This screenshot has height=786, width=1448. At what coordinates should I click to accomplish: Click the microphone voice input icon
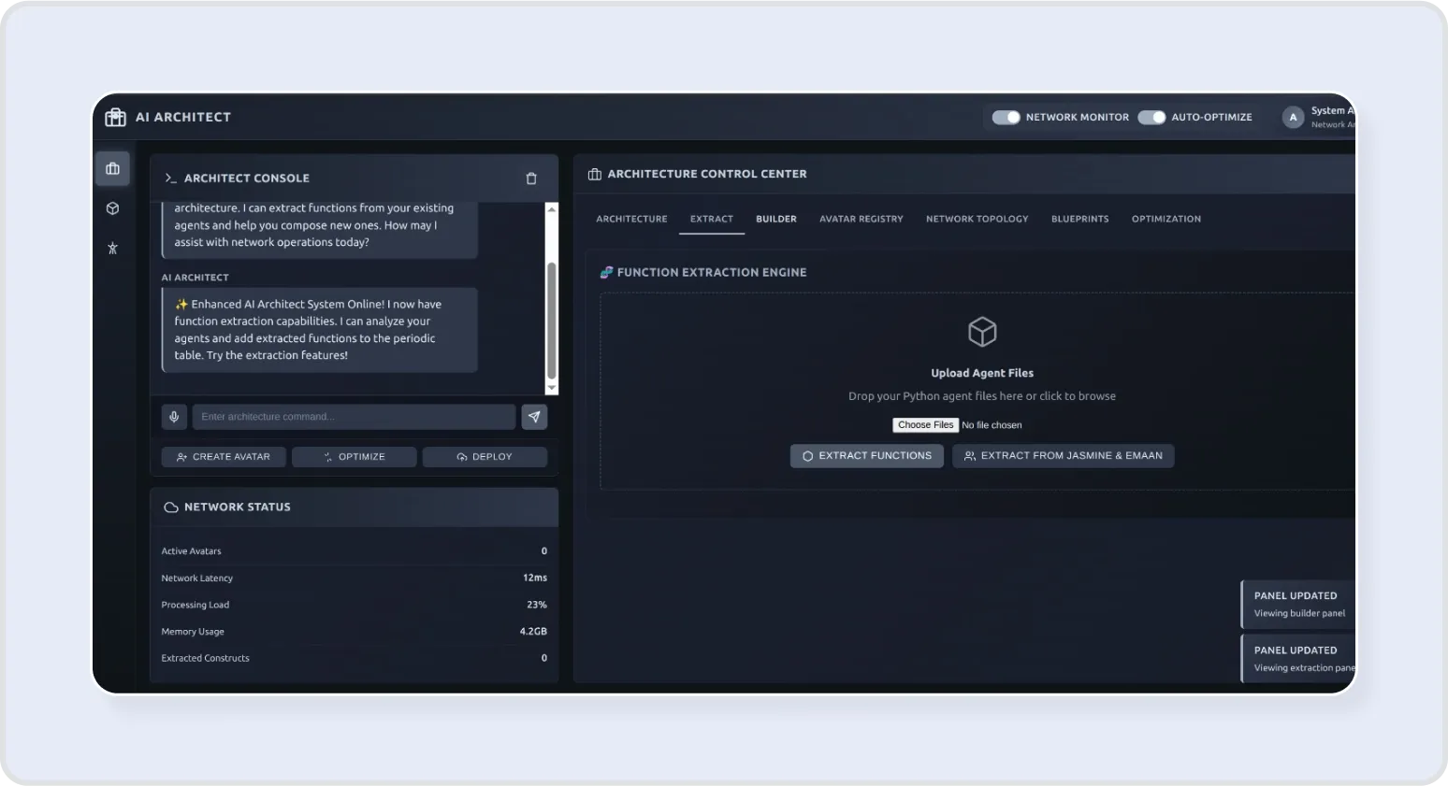point(174,417)
